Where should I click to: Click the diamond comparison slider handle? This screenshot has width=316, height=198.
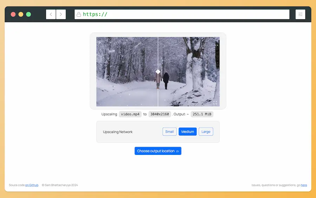pyautogui.click(x=158, y=71)
